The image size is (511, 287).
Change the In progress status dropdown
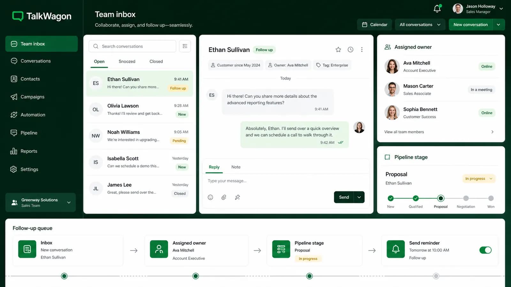pos(479,179)
